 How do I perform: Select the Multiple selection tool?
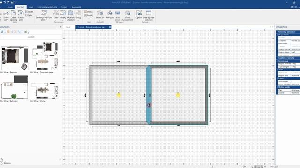point(71,15)
